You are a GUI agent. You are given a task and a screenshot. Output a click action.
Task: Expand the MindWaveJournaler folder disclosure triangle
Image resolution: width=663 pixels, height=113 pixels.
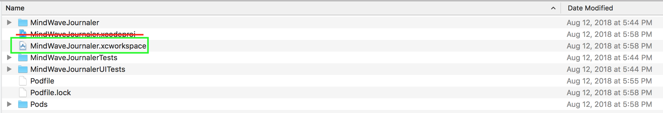9,22
